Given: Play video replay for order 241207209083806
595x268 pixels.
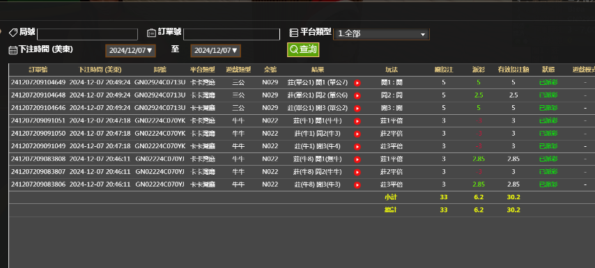Looking at the screenshot, I should (357, 185).
